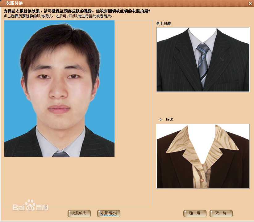The height and width of the screenshot is (222, 254).
Task: Click the 男士服装 section label
Action: point(164,23)
